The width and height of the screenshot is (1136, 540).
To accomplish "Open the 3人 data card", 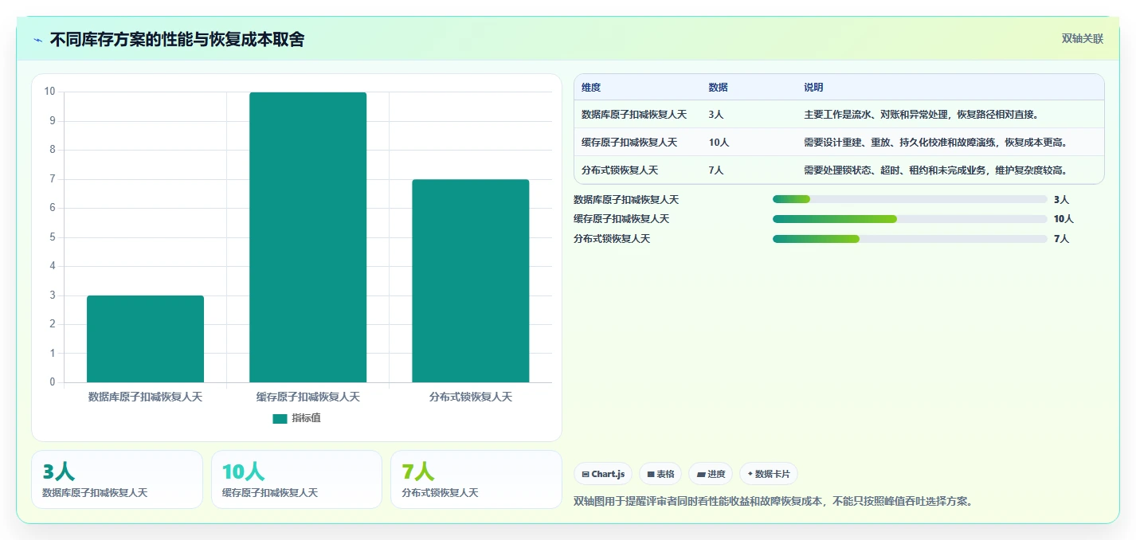I will coord(117,479).
